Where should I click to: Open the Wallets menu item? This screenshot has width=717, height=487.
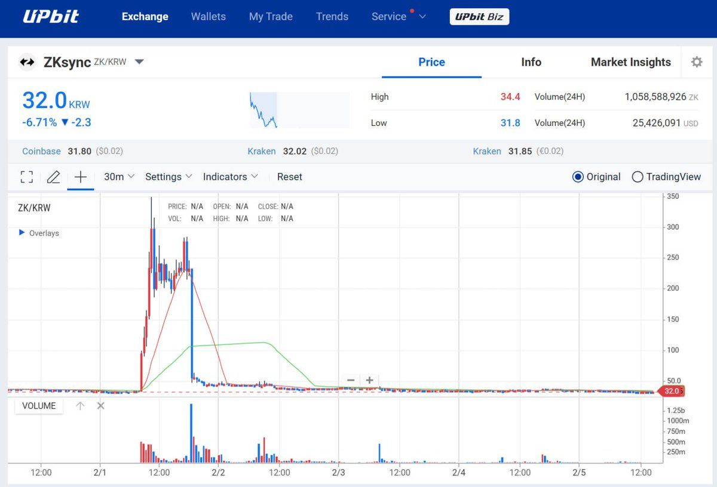[x=209, y=17]
